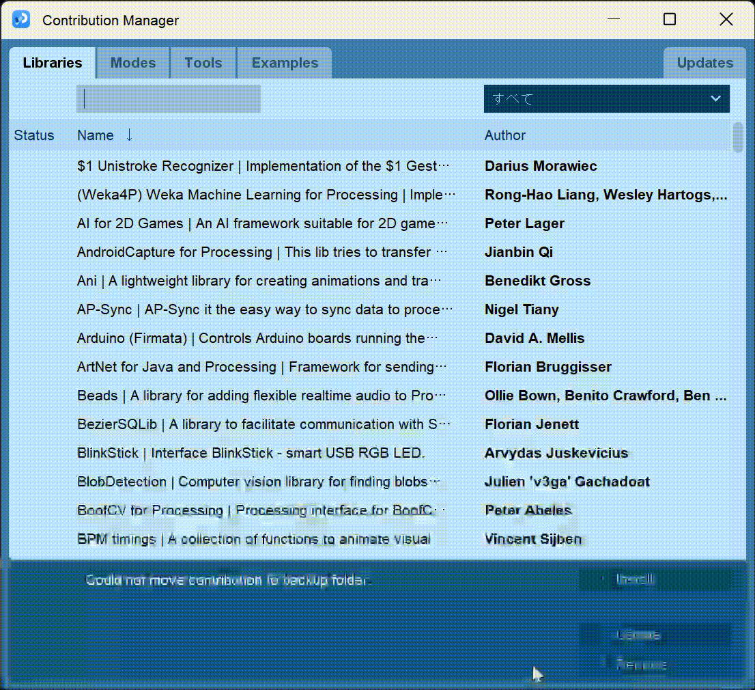Screen dimensions: 755x690
Task: Select the AI for 2D Games library
Action: click(x=369, y=223)
